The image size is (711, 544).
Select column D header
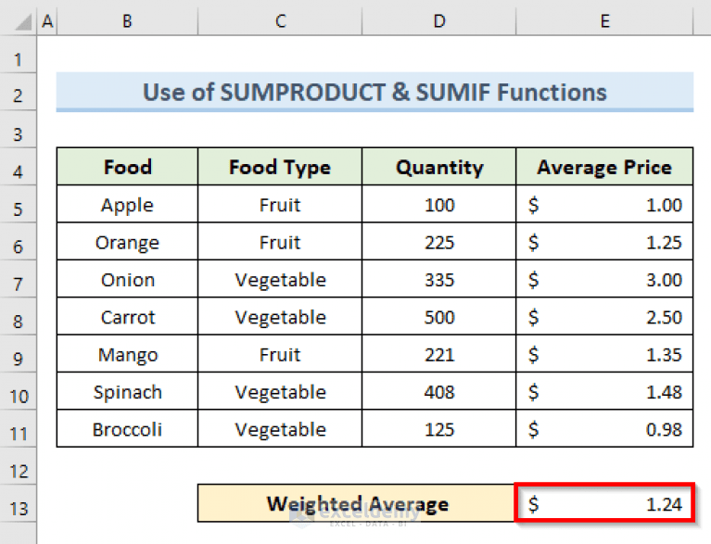439,21
